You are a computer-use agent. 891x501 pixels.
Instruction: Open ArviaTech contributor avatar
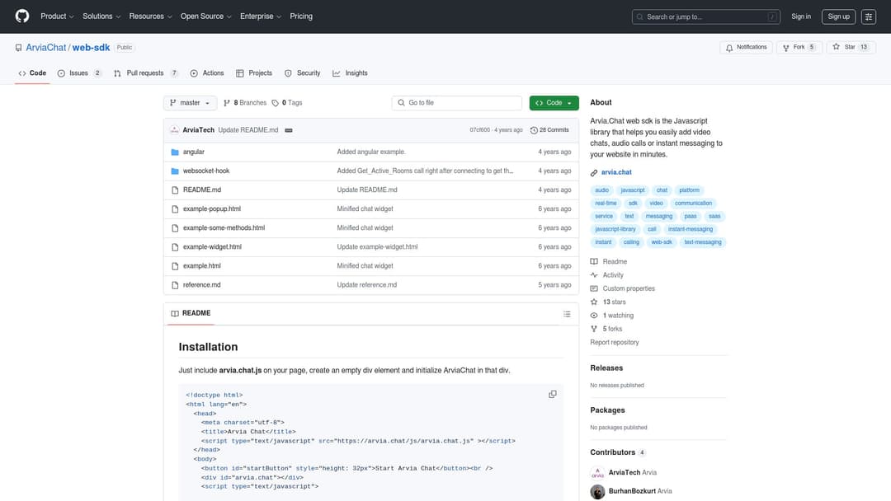(597, 473)
